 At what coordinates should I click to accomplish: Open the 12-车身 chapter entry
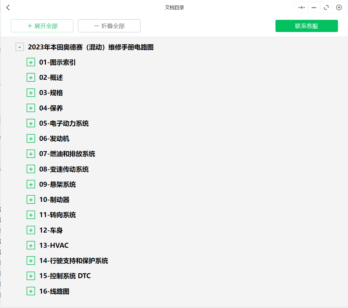tap(51, 230)
